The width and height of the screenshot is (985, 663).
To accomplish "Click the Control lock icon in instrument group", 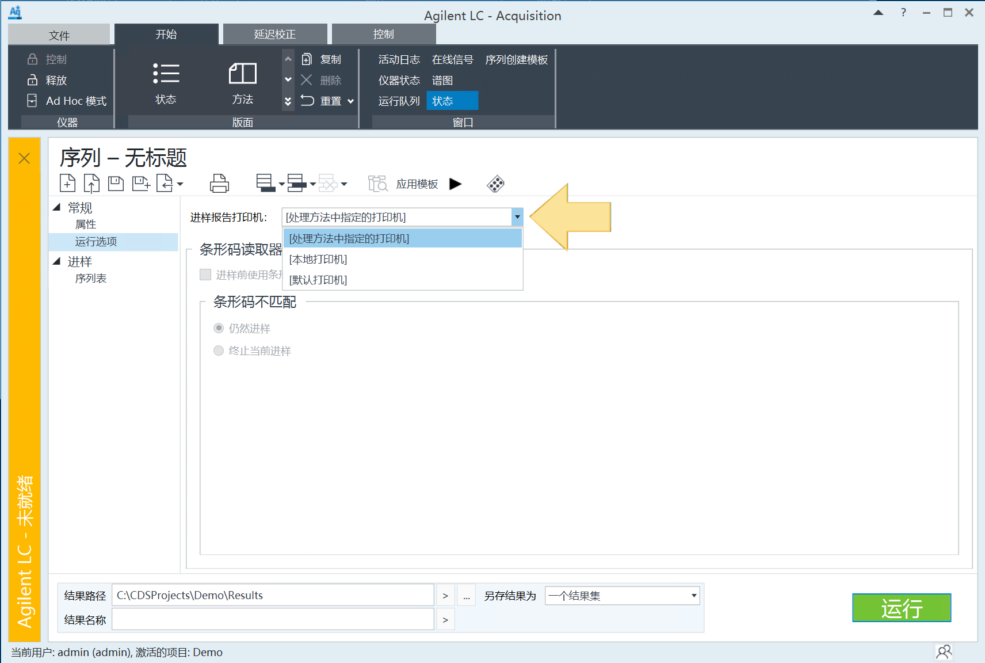I will click(33, 59).
